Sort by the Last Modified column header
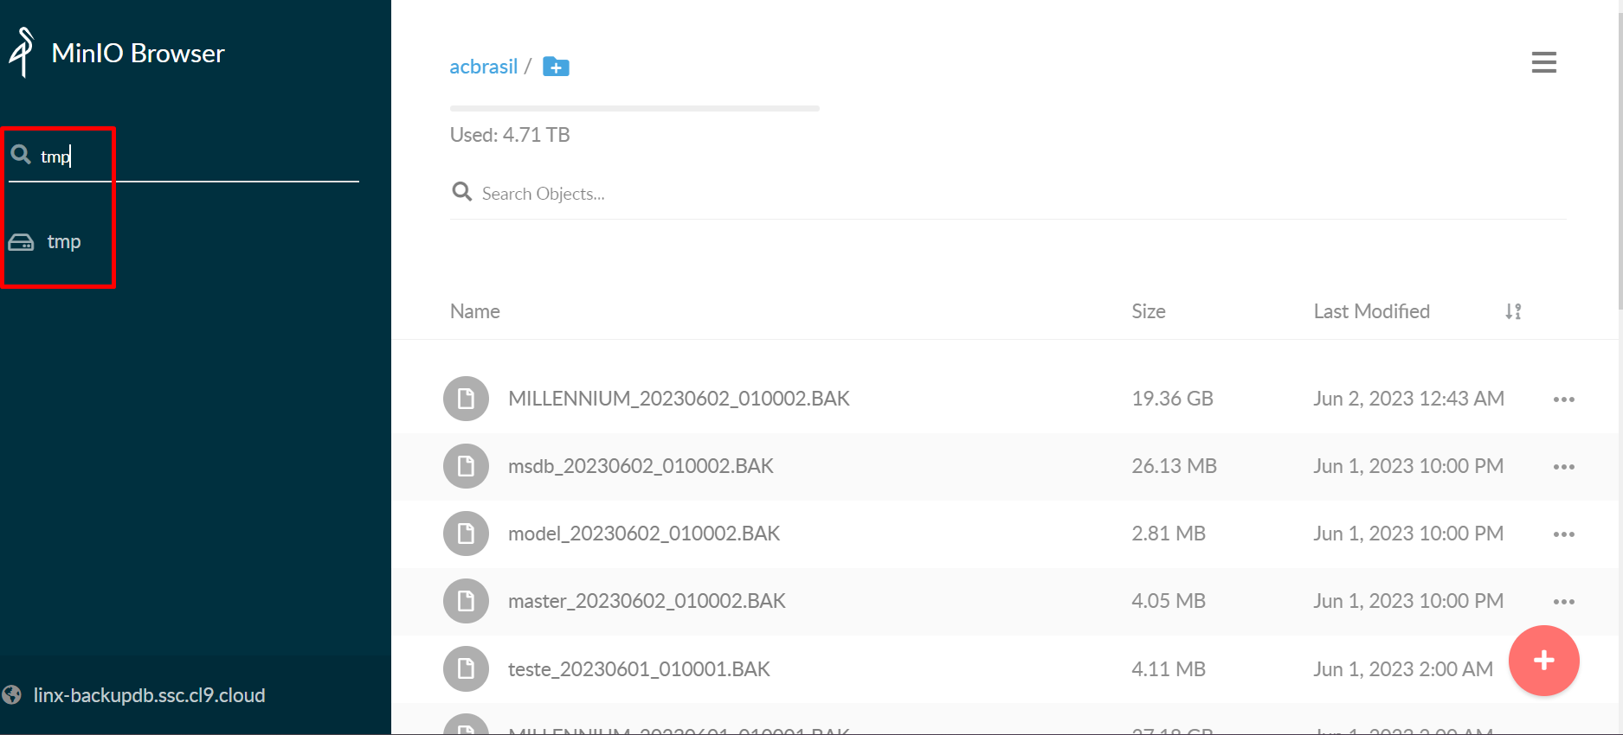Viewport: 1623px width, 735px height. 1371,311
